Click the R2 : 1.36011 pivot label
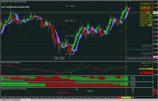This screenshot has width=158, height=101. point(70,36)
